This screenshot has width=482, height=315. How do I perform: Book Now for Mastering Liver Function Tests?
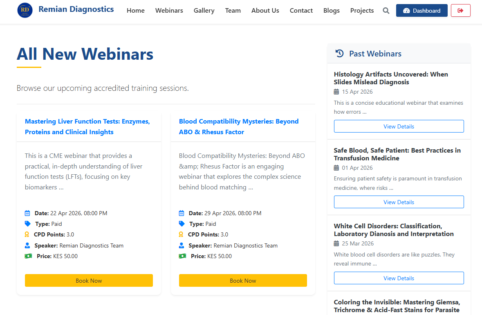[89, 281]
